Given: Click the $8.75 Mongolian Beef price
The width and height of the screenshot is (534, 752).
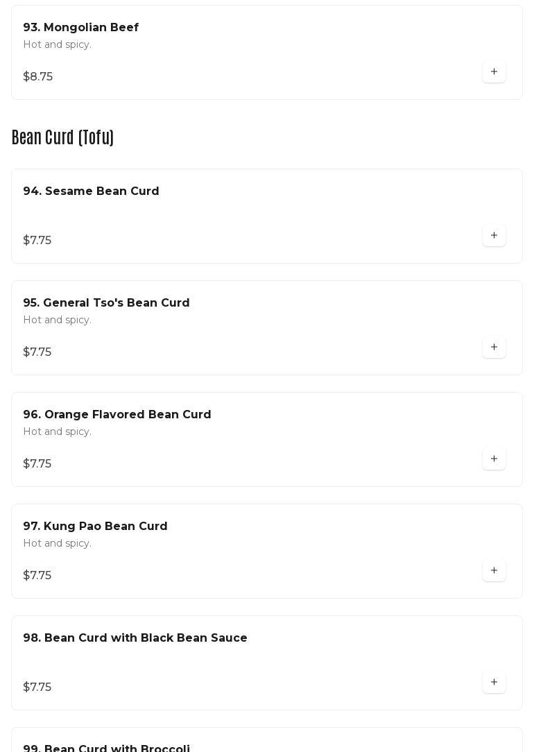Looking at the screenshot, I should (x=38, y=77).
